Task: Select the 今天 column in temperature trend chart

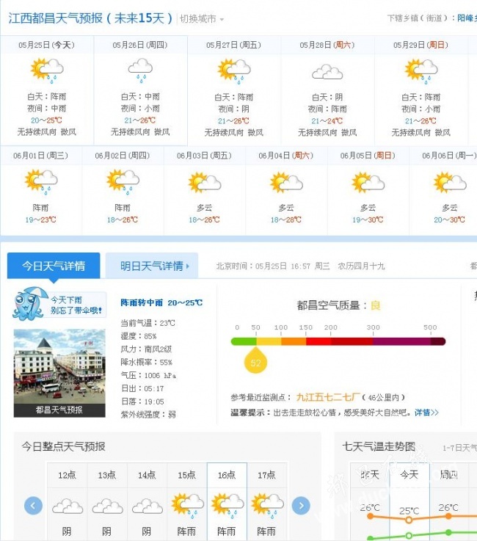Action: pyautogui.click(x=409, y=475)
